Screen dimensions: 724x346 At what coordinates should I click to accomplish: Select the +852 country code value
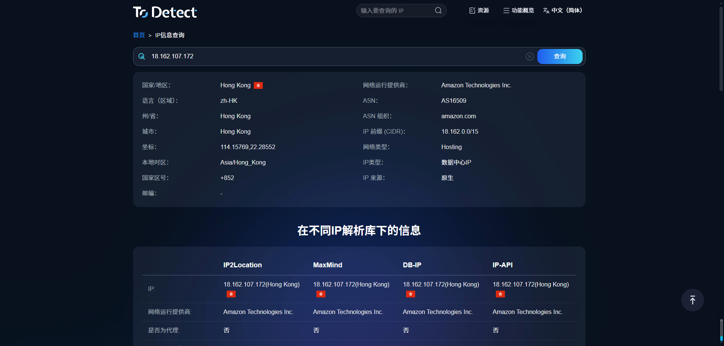227,178
